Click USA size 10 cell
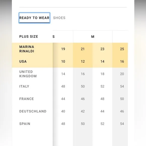146x146 pixels. [63, 61]
